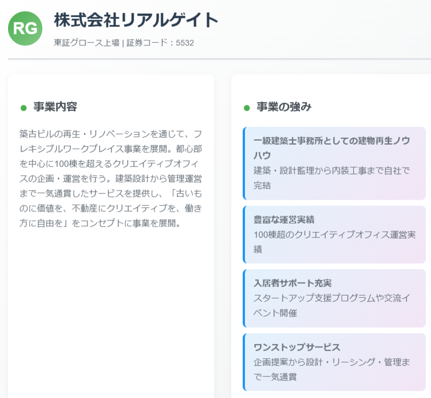This screenshot has height=398, width=431.
Task: Select the 豊富な運営実績 card title
Action: click(284, 220)
